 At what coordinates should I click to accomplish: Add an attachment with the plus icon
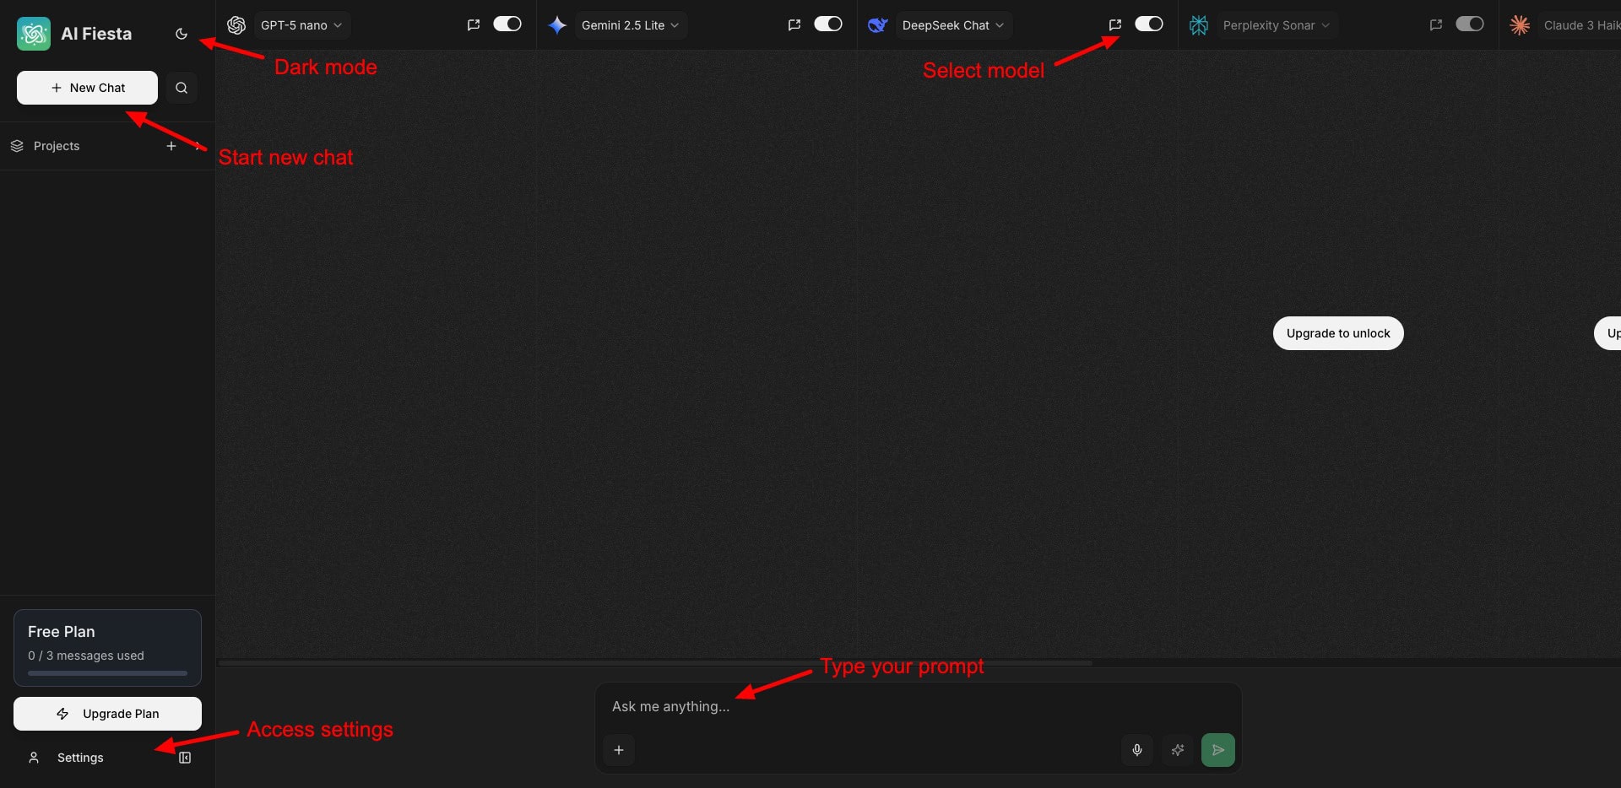pyautogui.click(x=619, y=750)
